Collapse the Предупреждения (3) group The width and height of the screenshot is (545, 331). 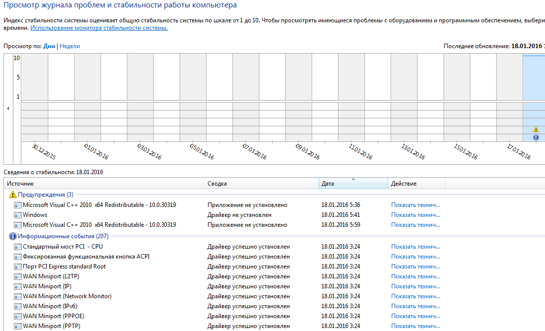coord(45,195)
